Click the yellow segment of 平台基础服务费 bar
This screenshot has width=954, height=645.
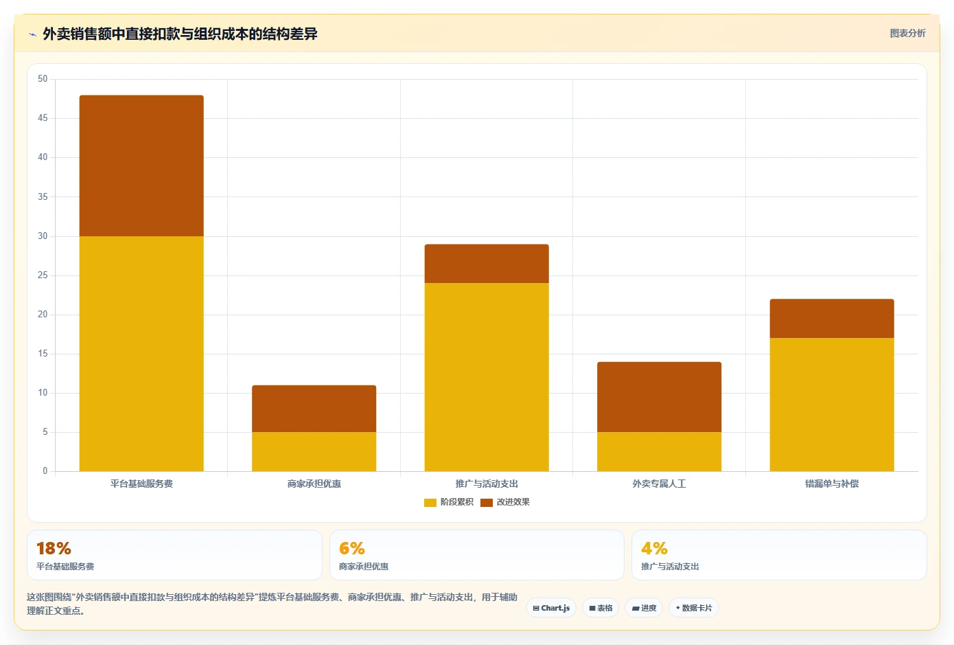pyautogui.click(x=141, y=354)
